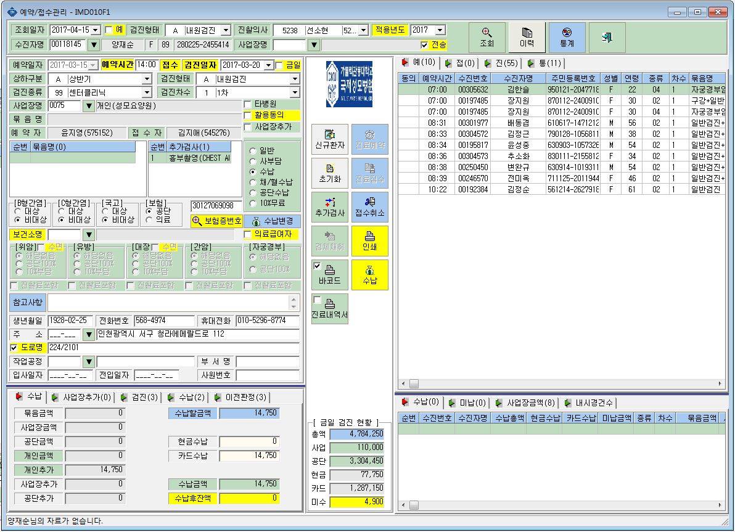Click the 보험증번호 lookup button

click(216, 221)
